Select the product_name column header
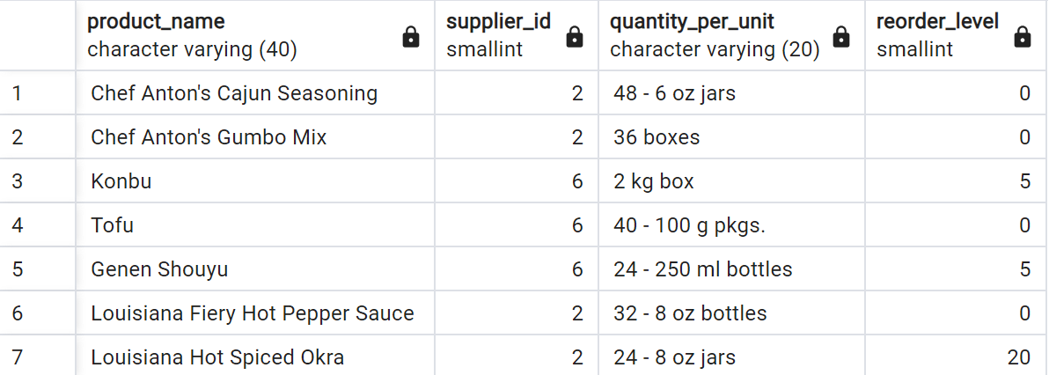 [255, 35]
